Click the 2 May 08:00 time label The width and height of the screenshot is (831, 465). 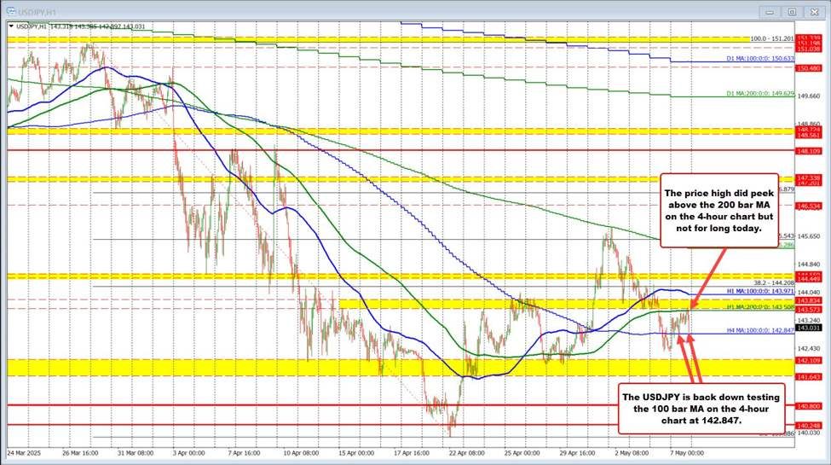(632, 453)
